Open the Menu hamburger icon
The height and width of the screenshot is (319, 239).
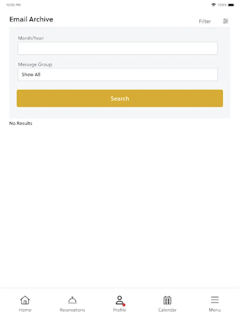point(215,300)
